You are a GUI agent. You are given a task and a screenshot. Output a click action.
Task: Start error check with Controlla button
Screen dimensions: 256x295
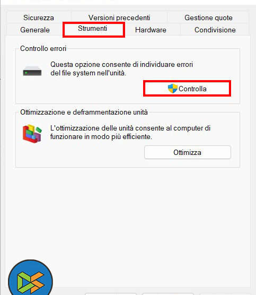(187, 89)
